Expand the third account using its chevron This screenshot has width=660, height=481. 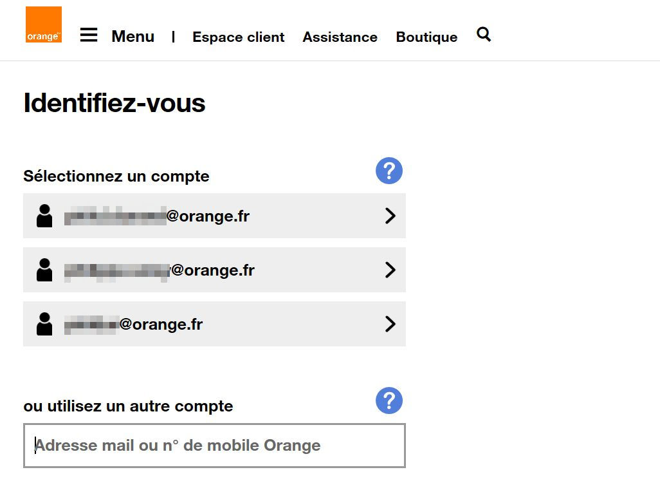(390, 324)
